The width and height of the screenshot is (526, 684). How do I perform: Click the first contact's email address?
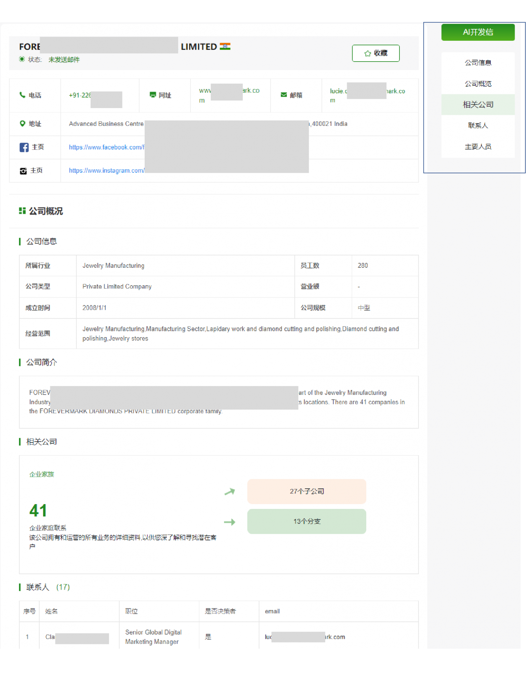pos(305,637)
